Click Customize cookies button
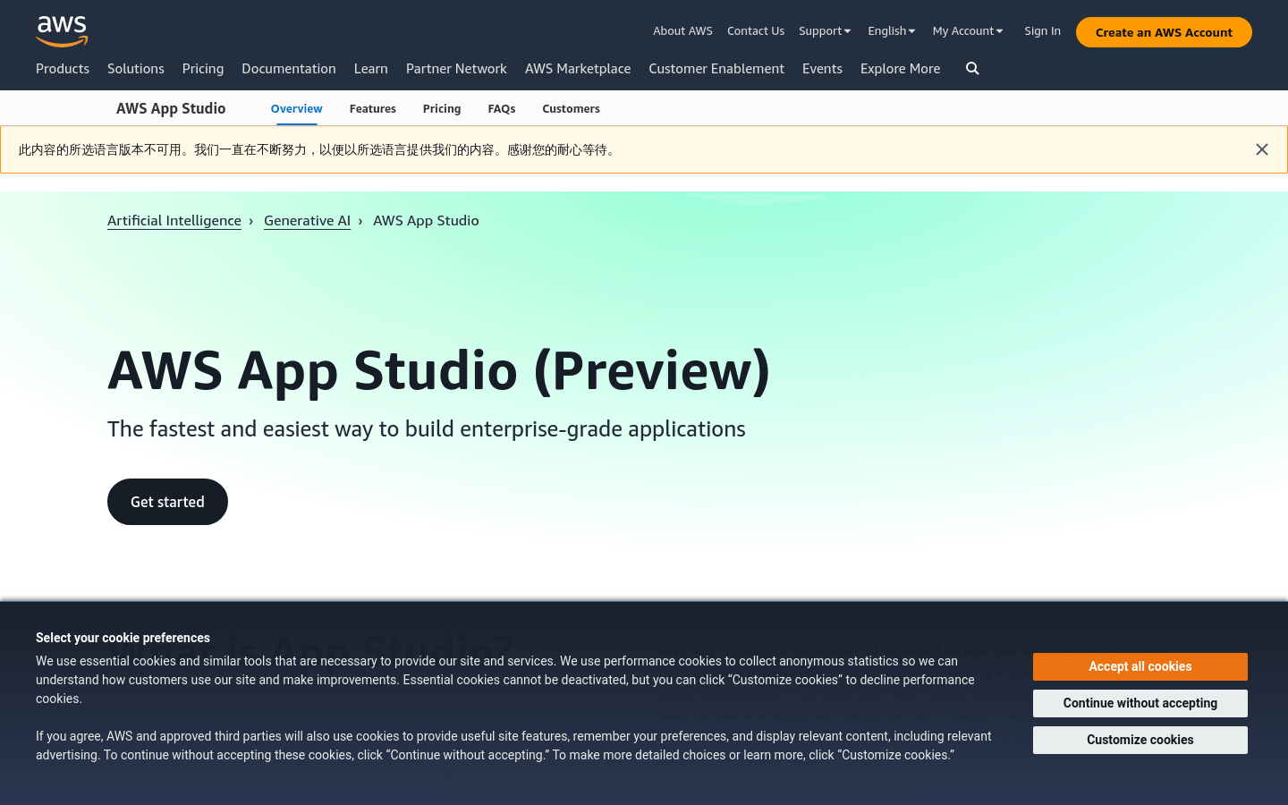Screen dimensions: 1288x805 pyautogui.click(x=1140, y=740)
